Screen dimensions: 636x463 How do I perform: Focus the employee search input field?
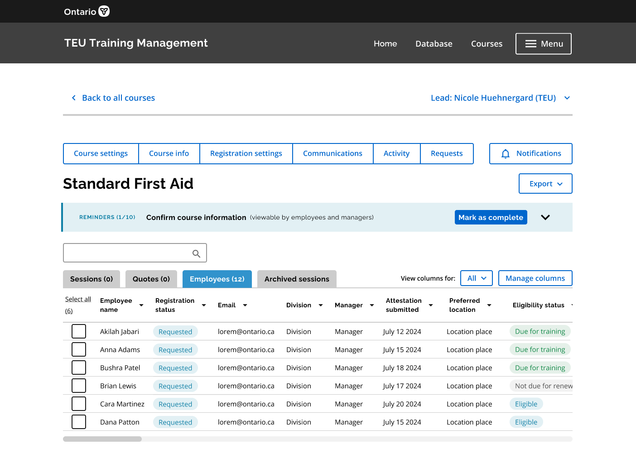135,253
